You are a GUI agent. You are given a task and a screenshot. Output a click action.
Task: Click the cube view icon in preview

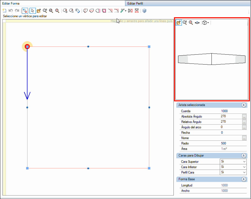click(204, 23)
